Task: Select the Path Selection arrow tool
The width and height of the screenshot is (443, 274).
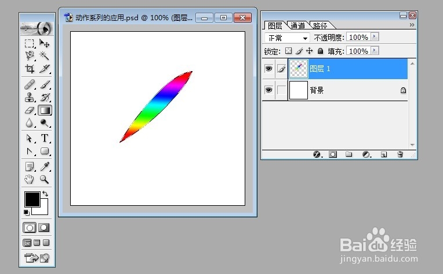Action: click(x=30, y=138)
